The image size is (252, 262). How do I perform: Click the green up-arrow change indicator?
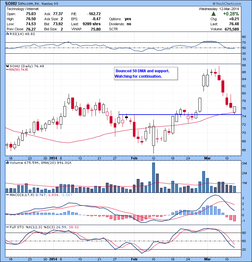[x=214, y=14]
